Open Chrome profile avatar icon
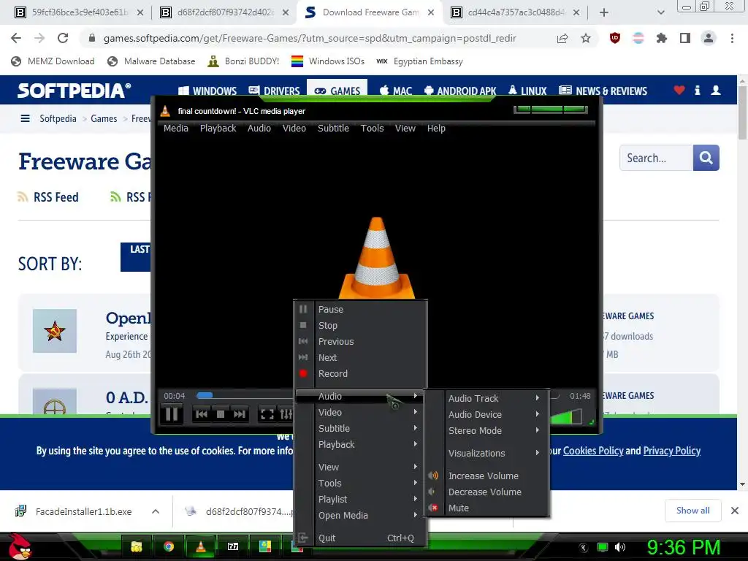Screen dimensions: 748x561 coord(709,38)
